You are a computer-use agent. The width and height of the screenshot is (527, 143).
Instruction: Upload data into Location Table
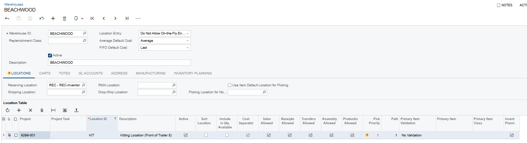point(76,110)
